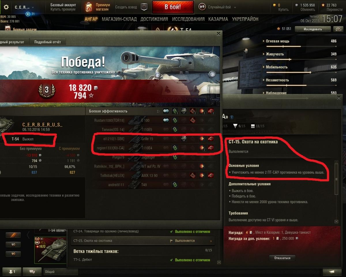This screenshot has width=346, height=277.
Task: Switch to the ИССЛЕДОВАНИЯ tab
Action: [188, 19]
